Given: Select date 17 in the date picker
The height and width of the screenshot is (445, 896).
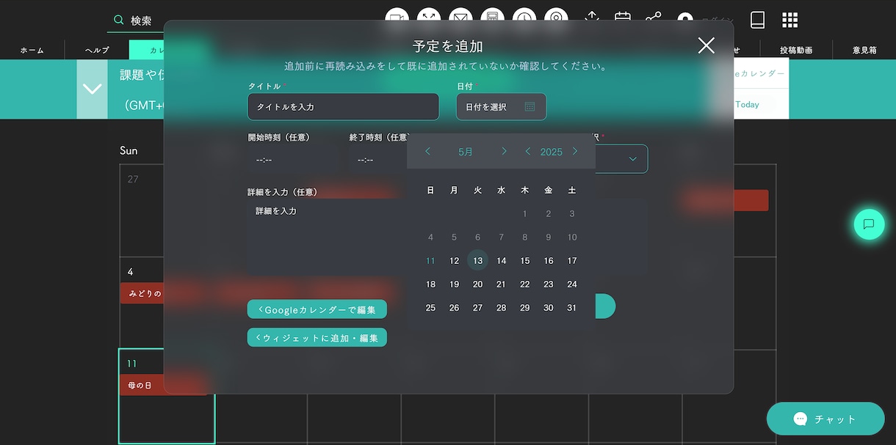Looking at the screenshot, I should coord(572,260).
